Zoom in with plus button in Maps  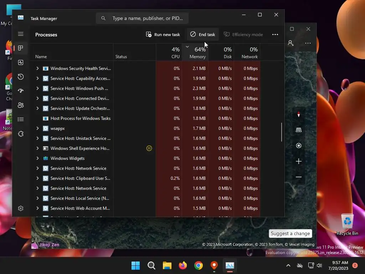click(299, 161)
